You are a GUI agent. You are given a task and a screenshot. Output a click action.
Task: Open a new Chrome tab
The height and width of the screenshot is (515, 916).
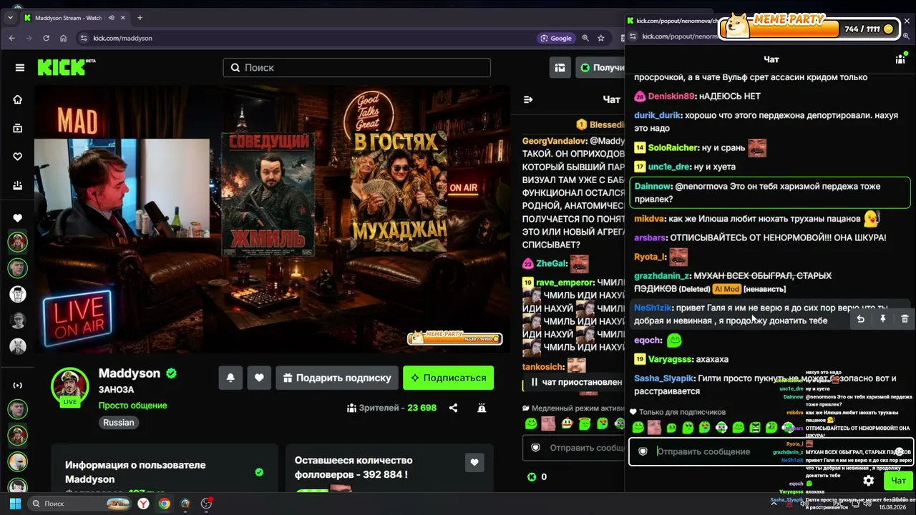click(x=140, y=18)
